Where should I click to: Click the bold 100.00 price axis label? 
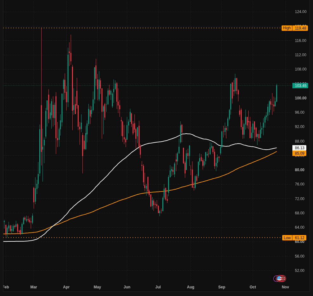point(301,98)
